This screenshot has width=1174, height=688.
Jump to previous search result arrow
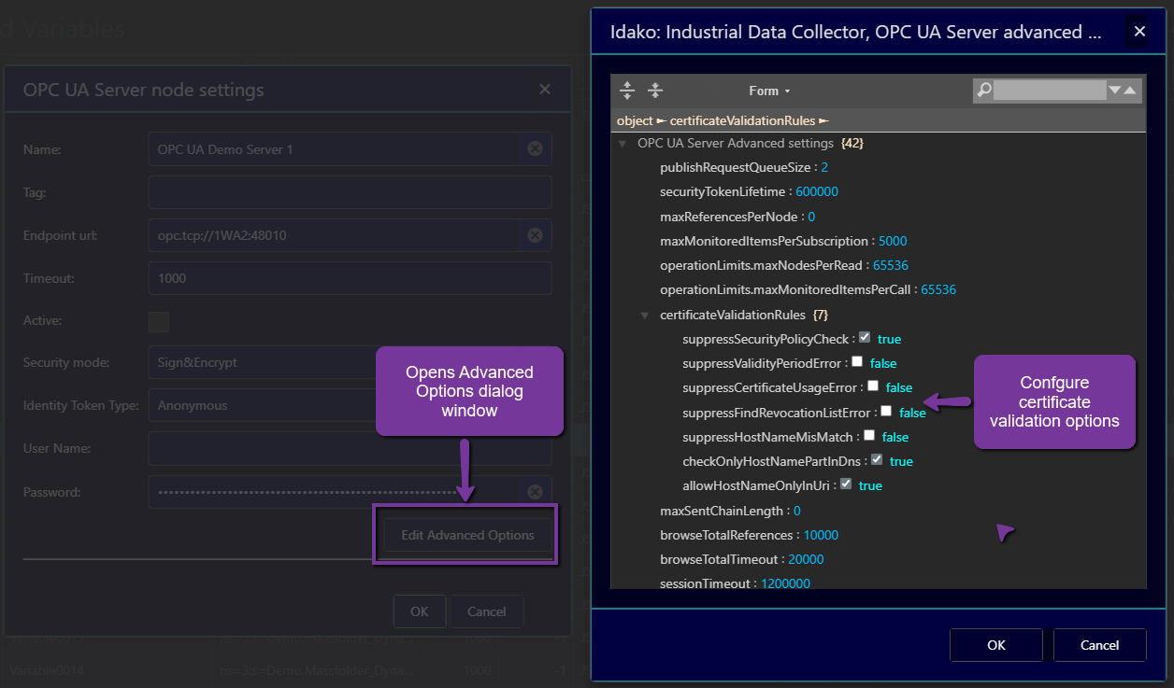point(1130,91)
